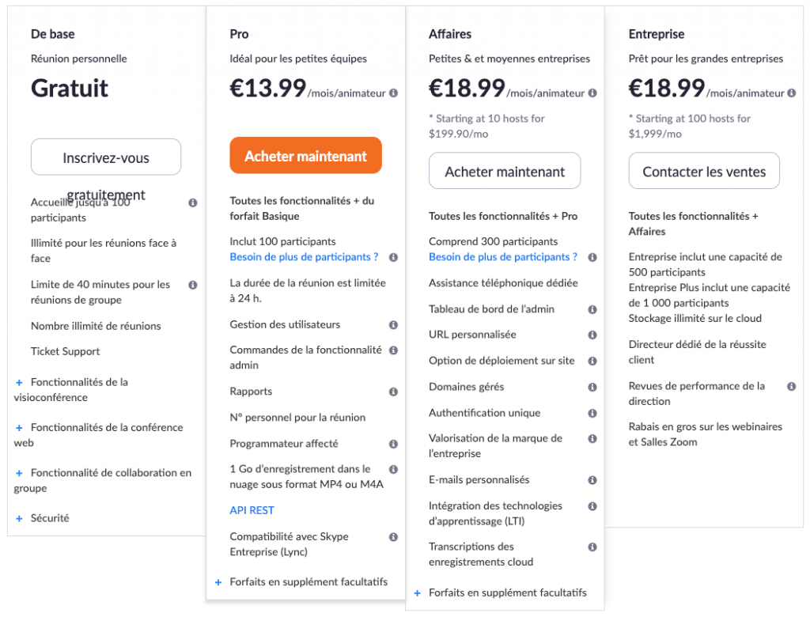Click info icon next to Programmateur affecté
The height and width of the screenshot is (617, 810).
click(x=394, y=444)
